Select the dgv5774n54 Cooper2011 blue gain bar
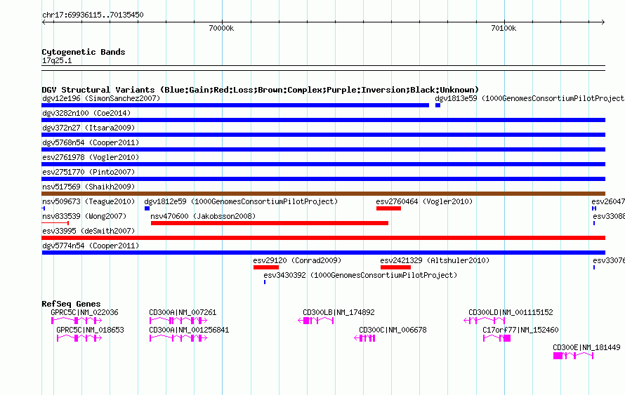Viewport: 625px width, 395px height. point(323,253)
